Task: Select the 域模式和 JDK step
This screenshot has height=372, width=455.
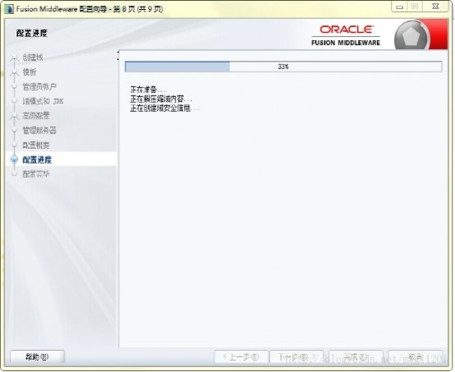Action: (43, 101)
